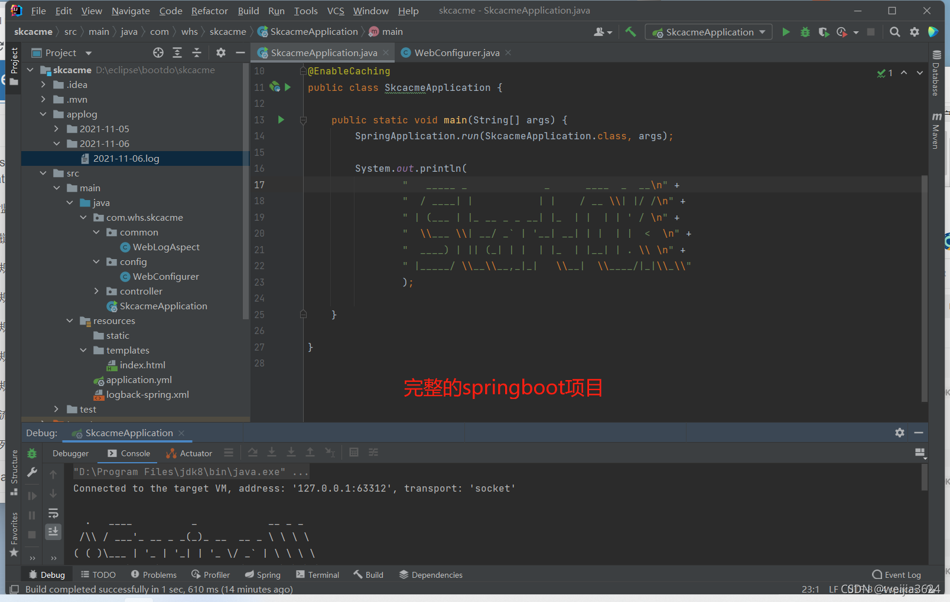
Task: Open the Terminal tool window
Action: (x=317, y=575)
